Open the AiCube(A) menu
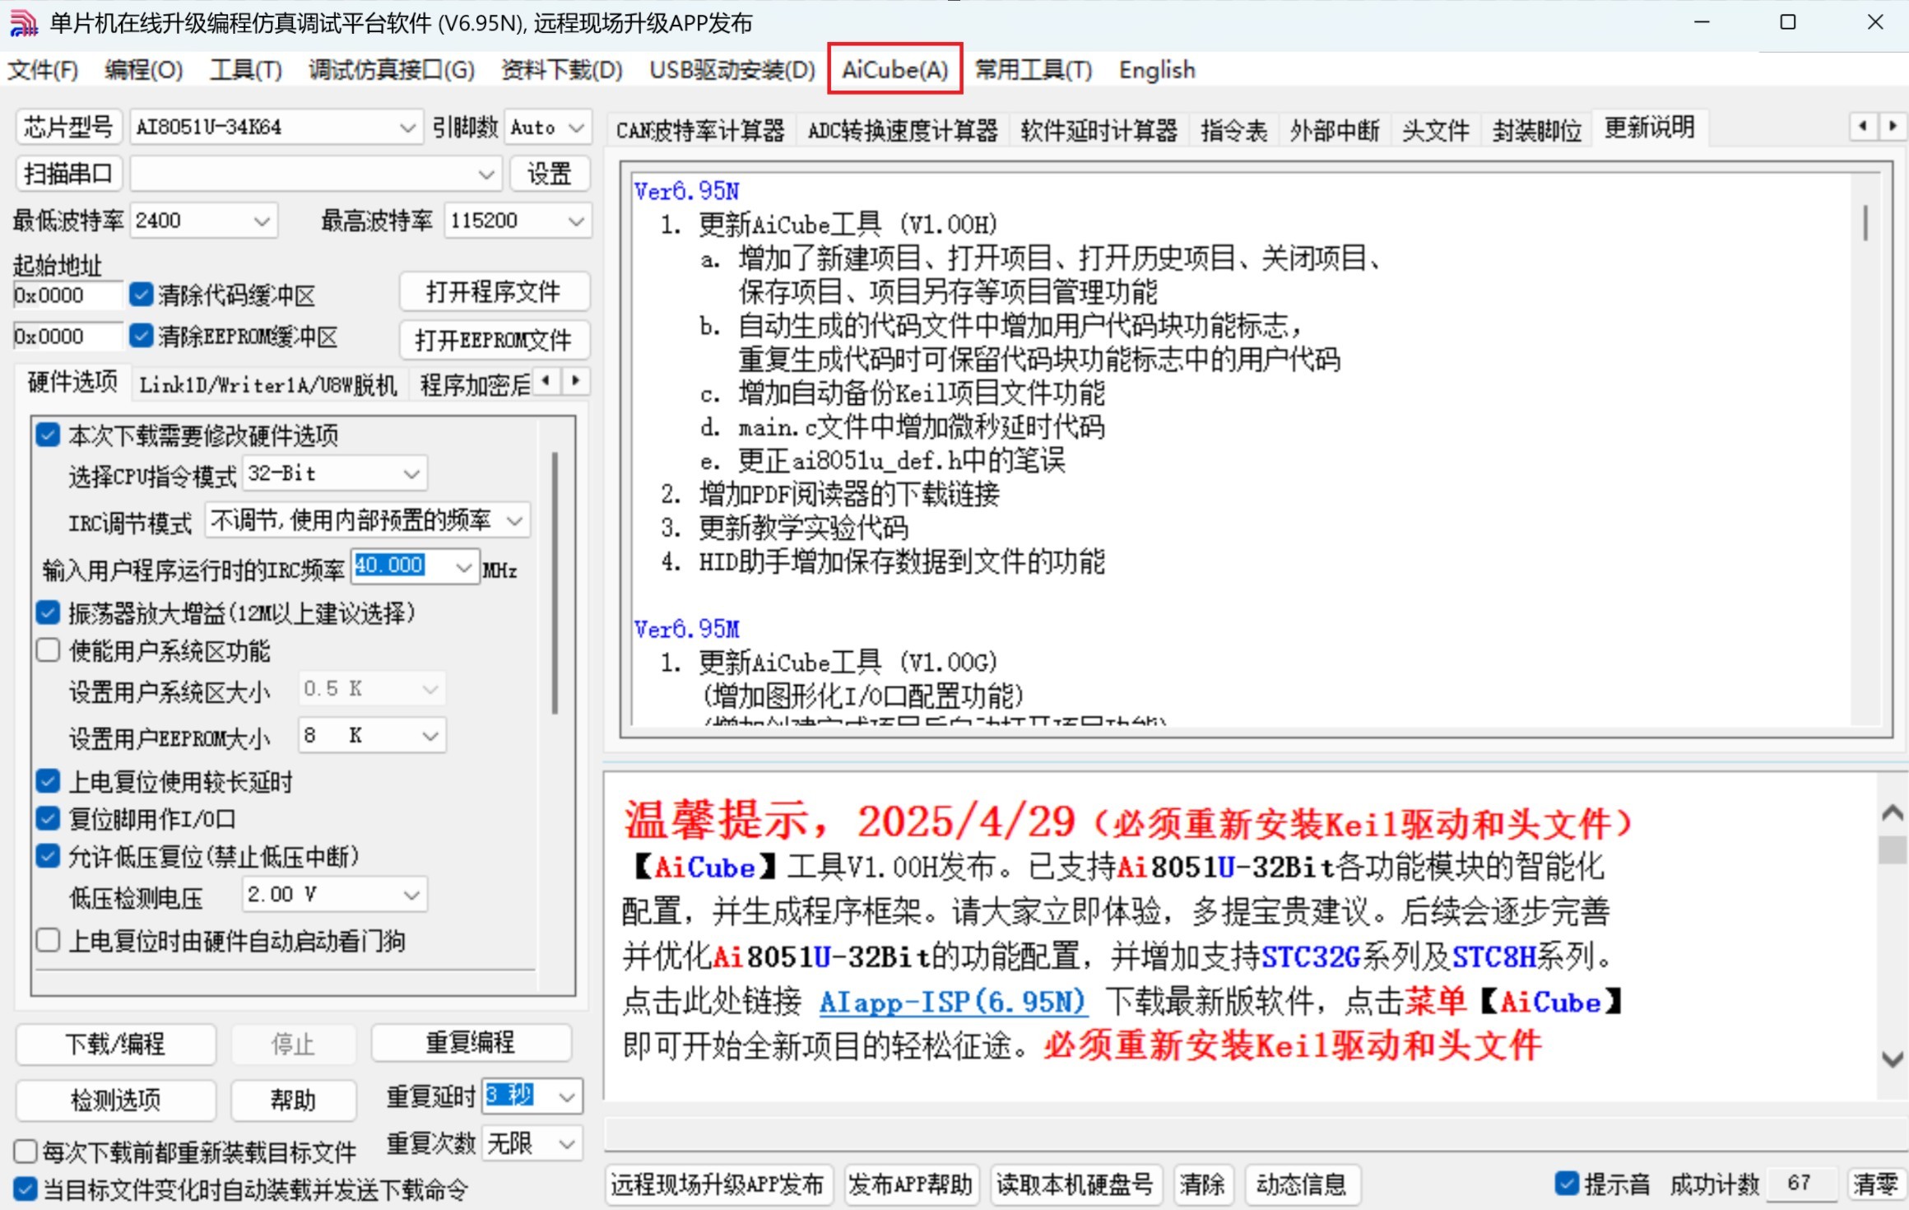This screenshot has width=1909, height=1210. click(x=894, y=70)
